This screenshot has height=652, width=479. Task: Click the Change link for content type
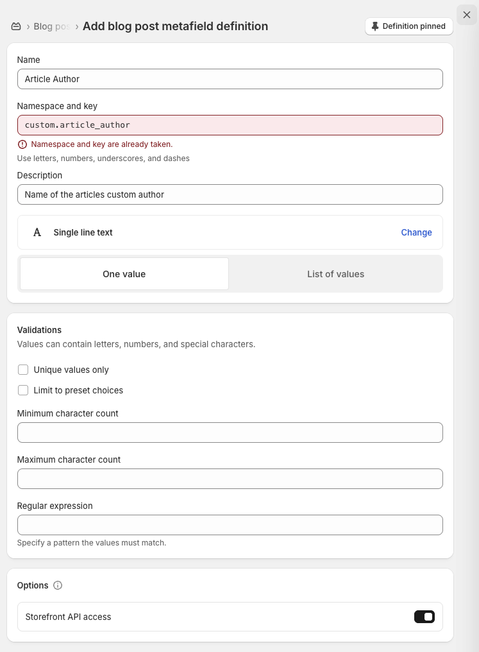[416, 232]
